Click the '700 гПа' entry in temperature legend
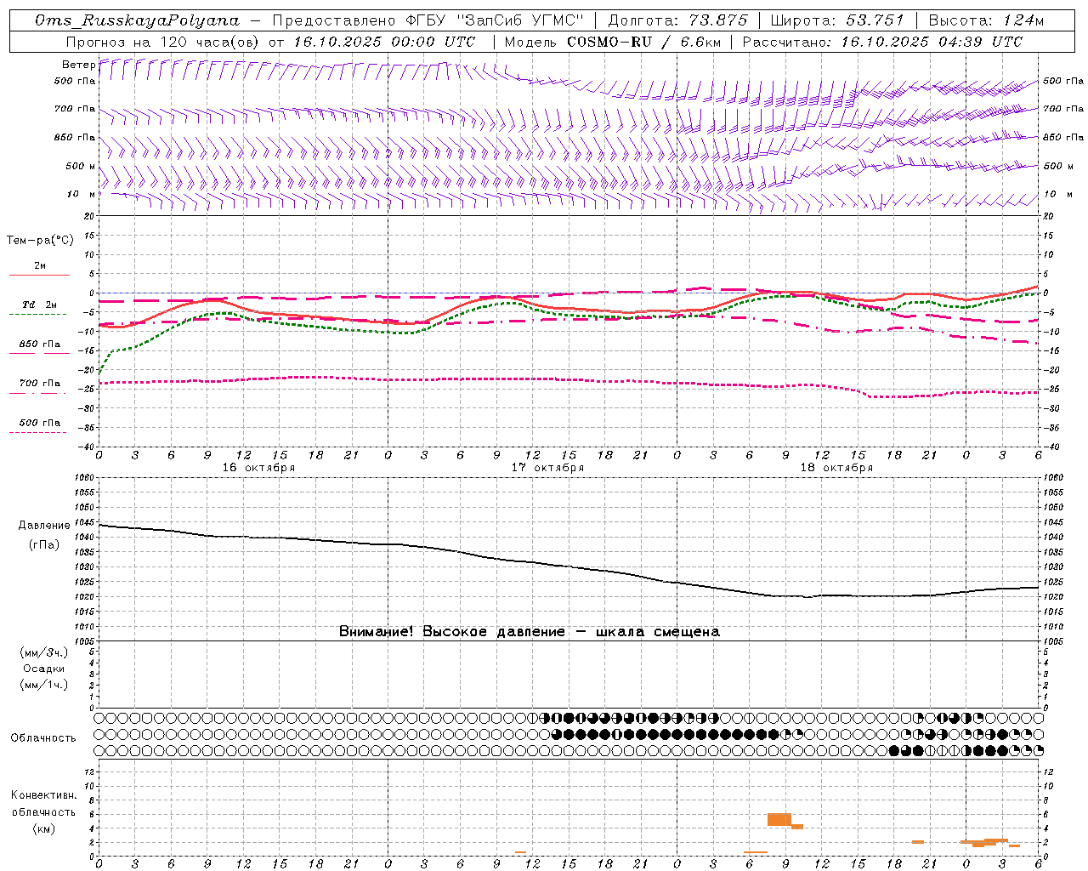Image resolution: width=1088 pixels, height=871 pixels. pyautogui.click(x=40, y=384)
